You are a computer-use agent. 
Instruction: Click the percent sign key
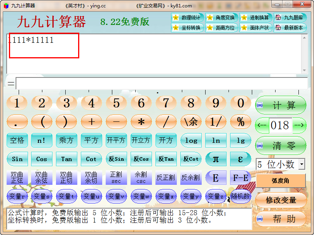click(x=241, y=122)
